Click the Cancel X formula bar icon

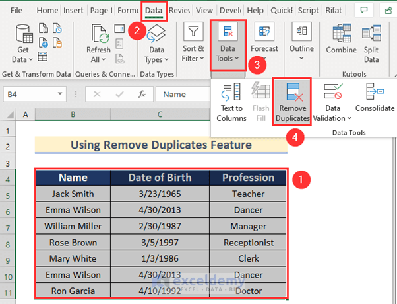pyautogui.click(x=97, y=95)
